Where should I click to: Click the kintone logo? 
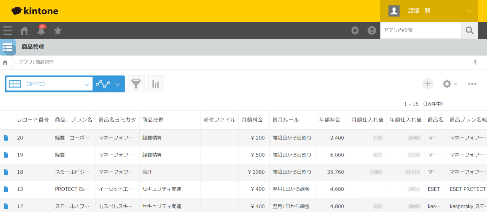coord(34,10)
